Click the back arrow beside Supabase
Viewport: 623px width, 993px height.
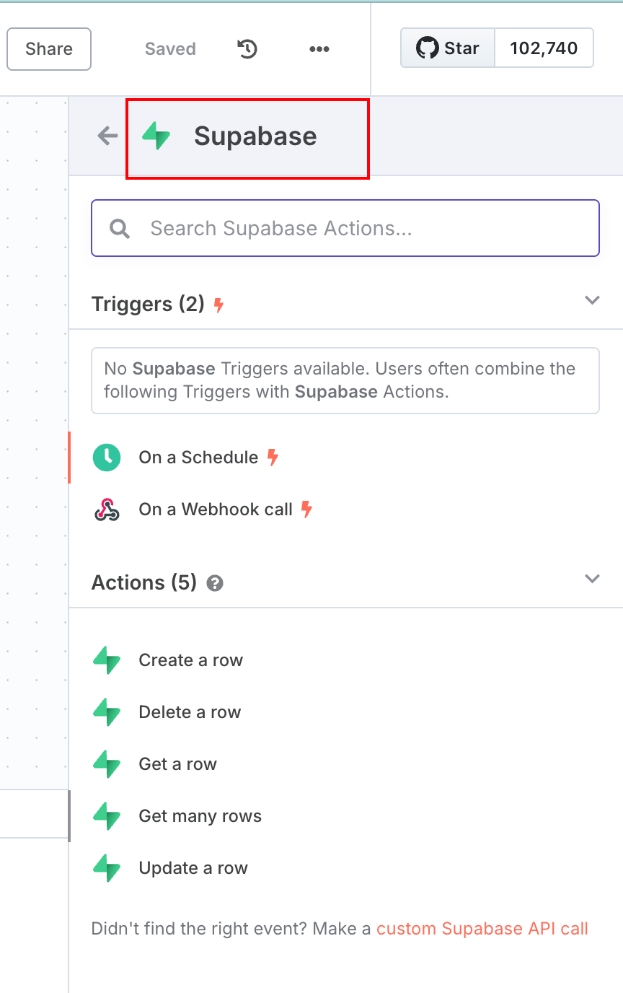click(107, 136)
